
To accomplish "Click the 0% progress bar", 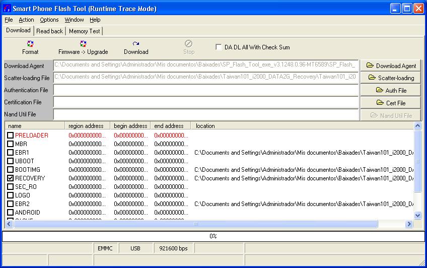I will click(x=213, y=236).
